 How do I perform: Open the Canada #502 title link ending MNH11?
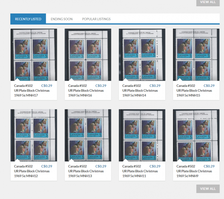click(x=140, y=171)
